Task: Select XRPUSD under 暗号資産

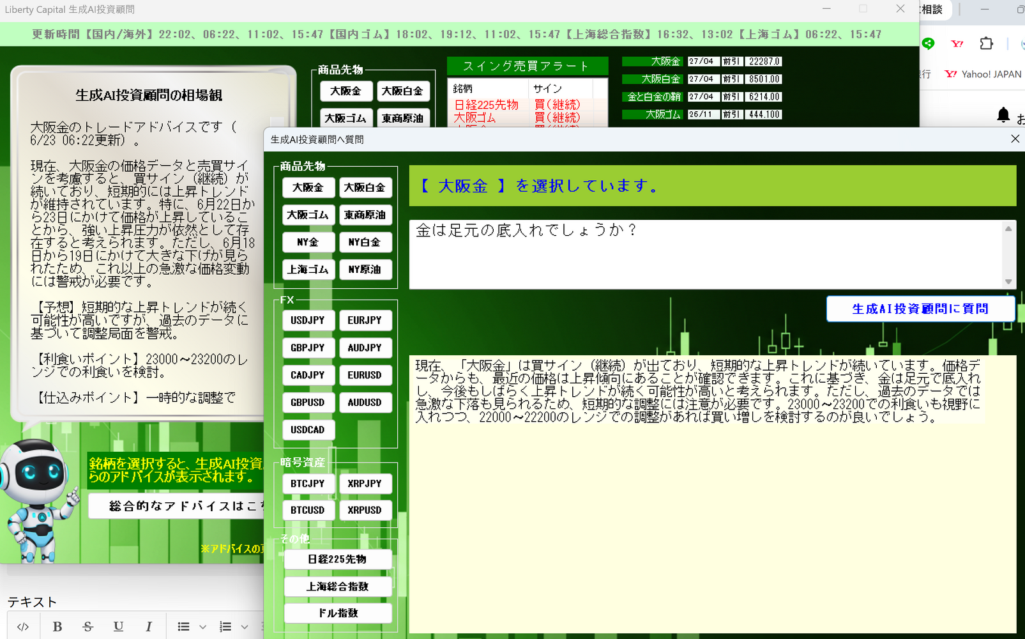Action: pos(365,510)
